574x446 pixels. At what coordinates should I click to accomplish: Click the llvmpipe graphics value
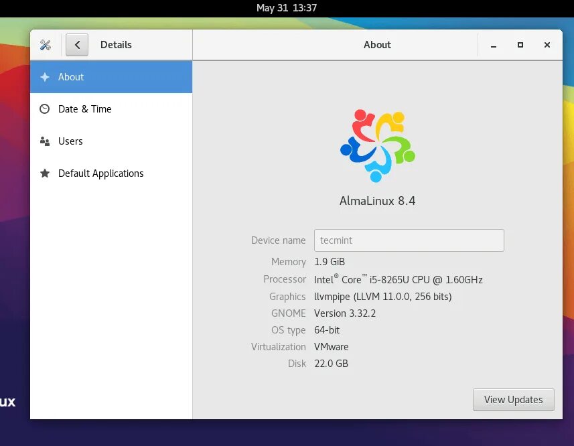pos(383,297)
